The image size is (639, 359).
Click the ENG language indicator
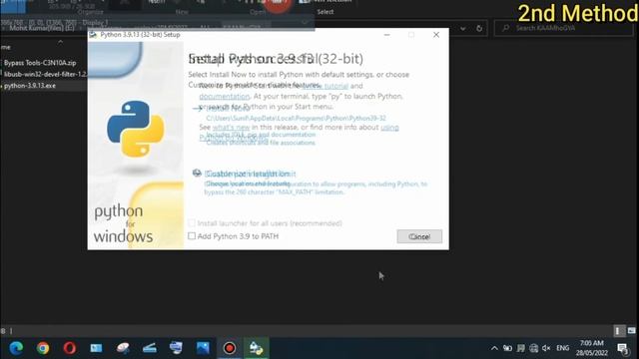(x=563, y=348)
